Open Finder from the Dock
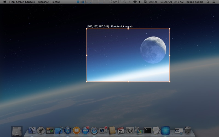The width and height of the screenshot is (219, 137). click(x=32, y=130)
